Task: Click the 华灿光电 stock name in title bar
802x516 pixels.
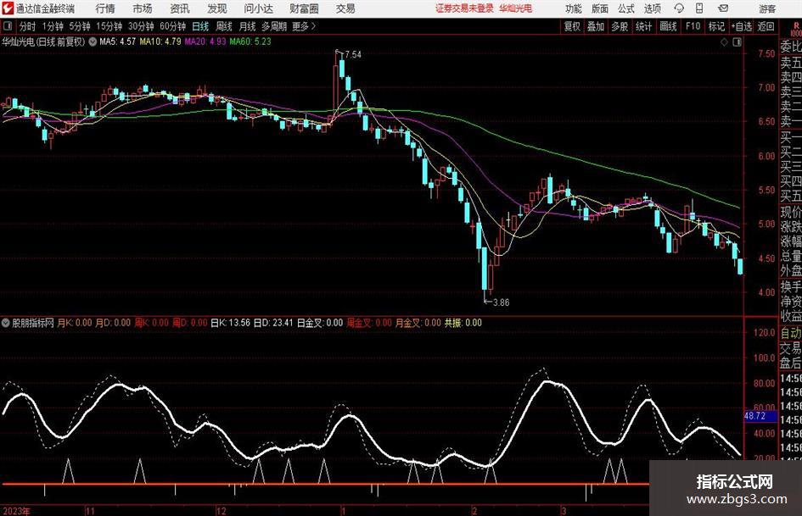Action: (516, 8)
